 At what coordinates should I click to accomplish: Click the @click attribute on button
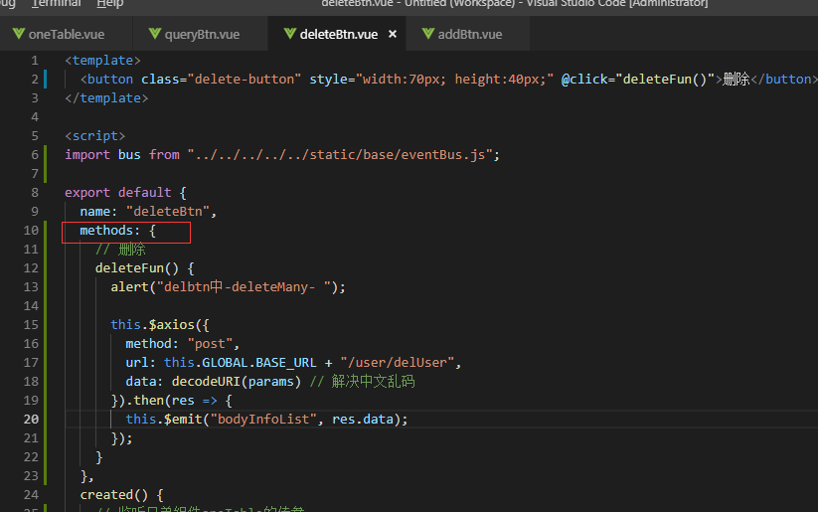click(637, 80)
